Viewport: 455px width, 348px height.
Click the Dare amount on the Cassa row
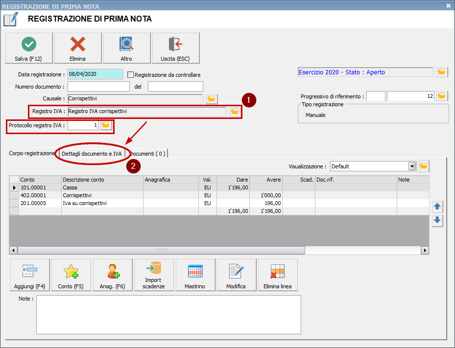[x=233, y=187]
